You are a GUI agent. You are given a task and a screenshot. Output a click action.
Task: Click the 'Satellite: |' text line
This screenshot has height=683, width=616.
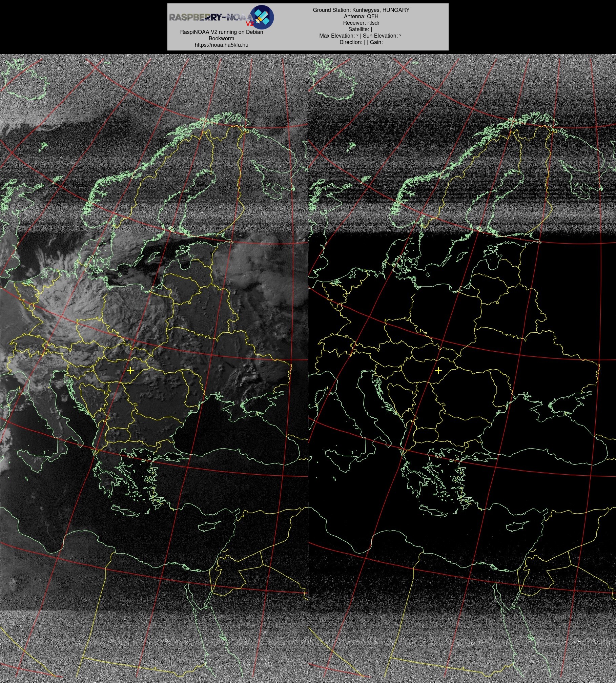(361, 29)
